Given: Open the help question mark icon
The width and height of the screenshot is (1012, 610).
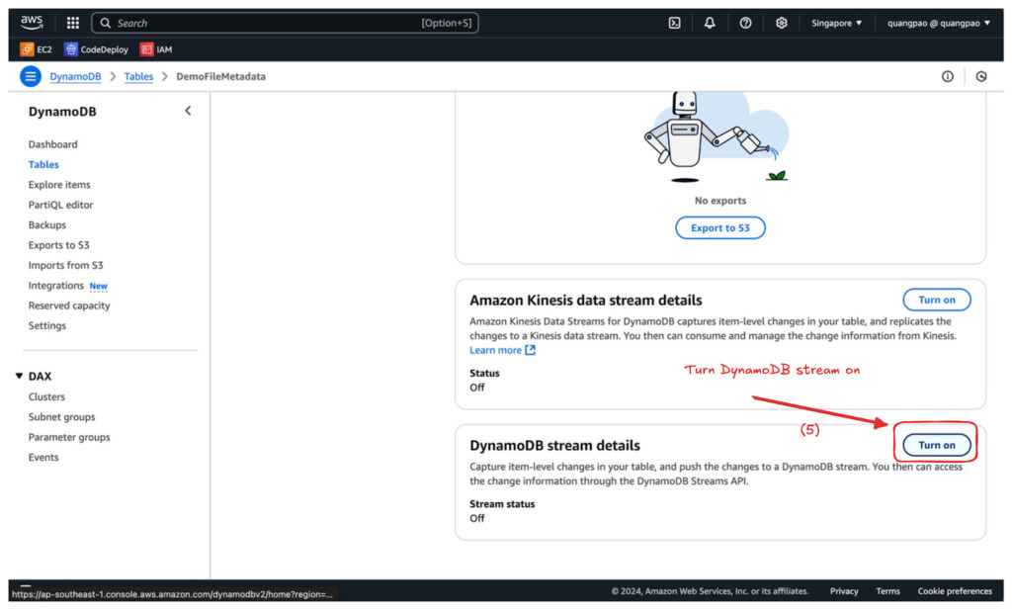Looking at the screenshot, I should [x=745, y=23].
